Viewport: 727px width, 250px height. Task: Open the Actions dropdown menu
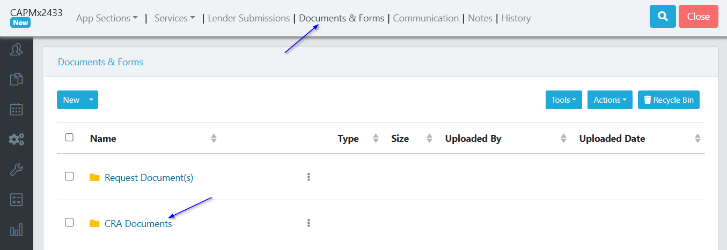point(609,100)
